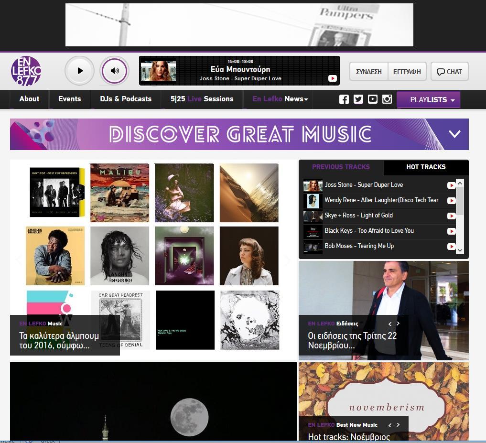Open the full moon photo article
The height and width of the screenshot is (443, 486).
coord(153,401)
